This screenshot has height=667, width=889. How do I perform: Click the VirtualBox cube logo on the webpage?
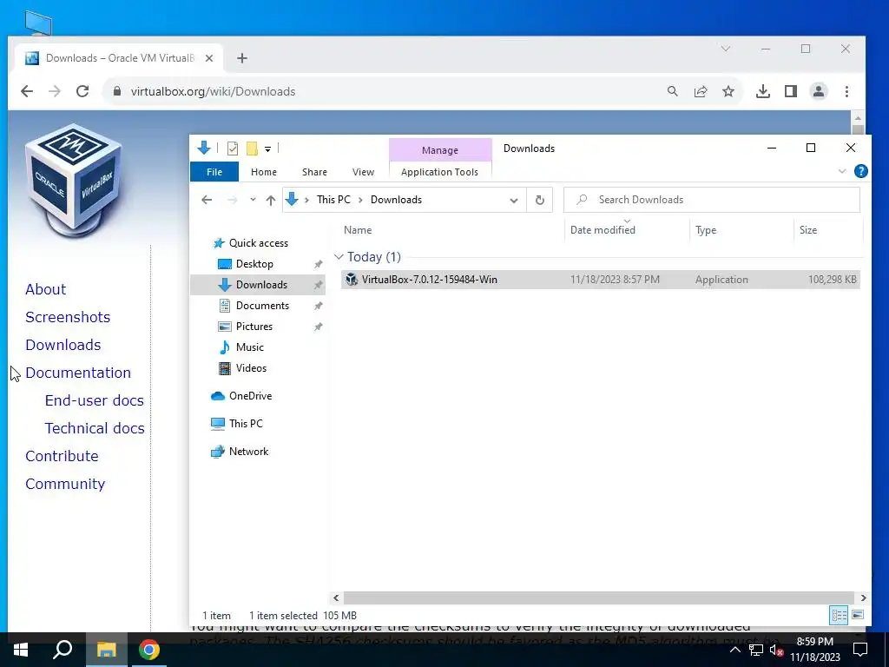[x=73, y=179]
